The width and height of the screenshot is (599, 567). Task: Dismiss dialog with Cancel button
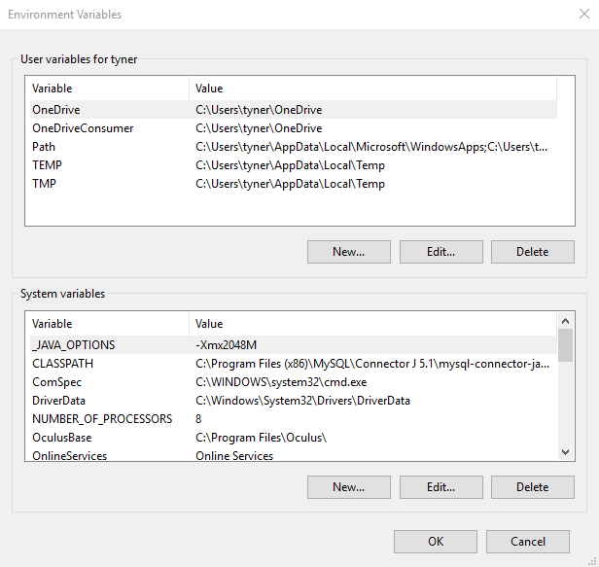click(528, 542)
